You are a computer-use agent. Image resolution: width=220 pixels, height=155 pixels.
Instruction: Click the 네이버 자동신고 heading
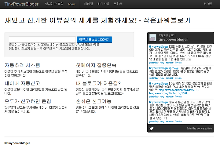(22, 83)
